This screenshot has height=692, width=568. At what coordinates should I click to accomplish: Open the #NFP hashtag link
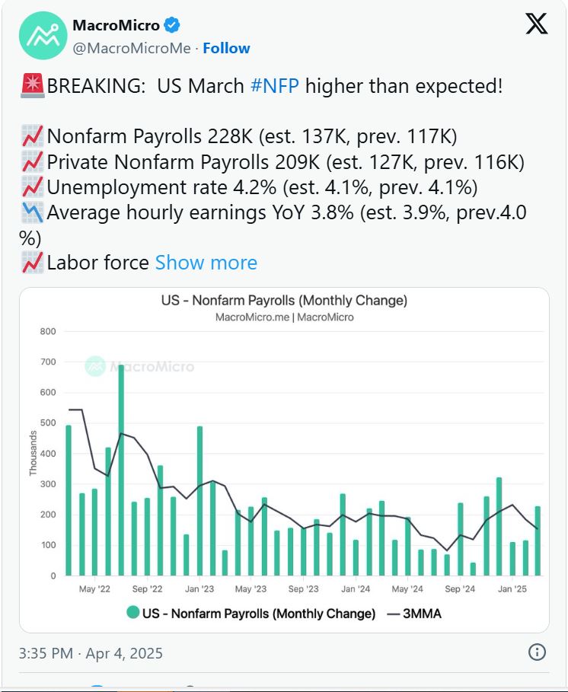(x=275, y=85)
